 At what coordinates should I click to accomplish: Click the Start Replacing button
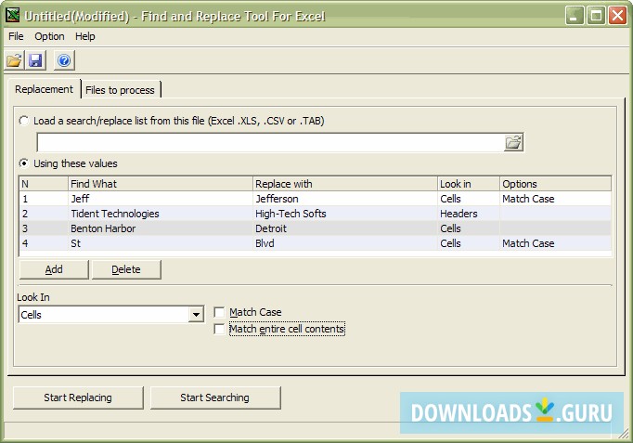point(78,397)
